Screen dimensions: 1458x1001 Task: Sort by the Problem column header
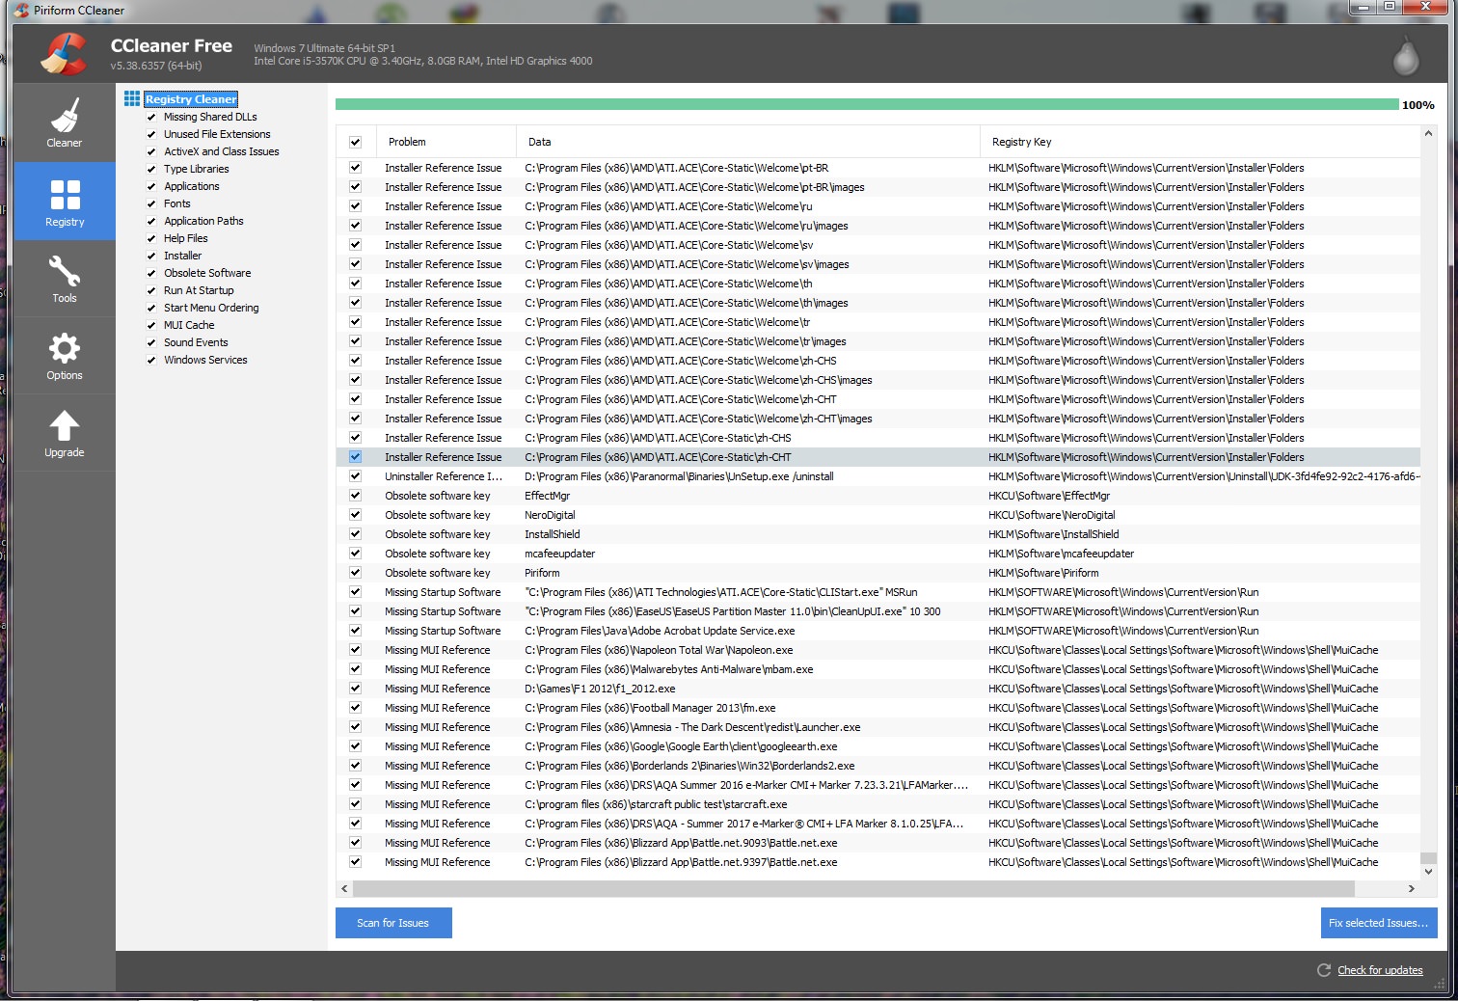pyautogui.click(x=445, y=142)
